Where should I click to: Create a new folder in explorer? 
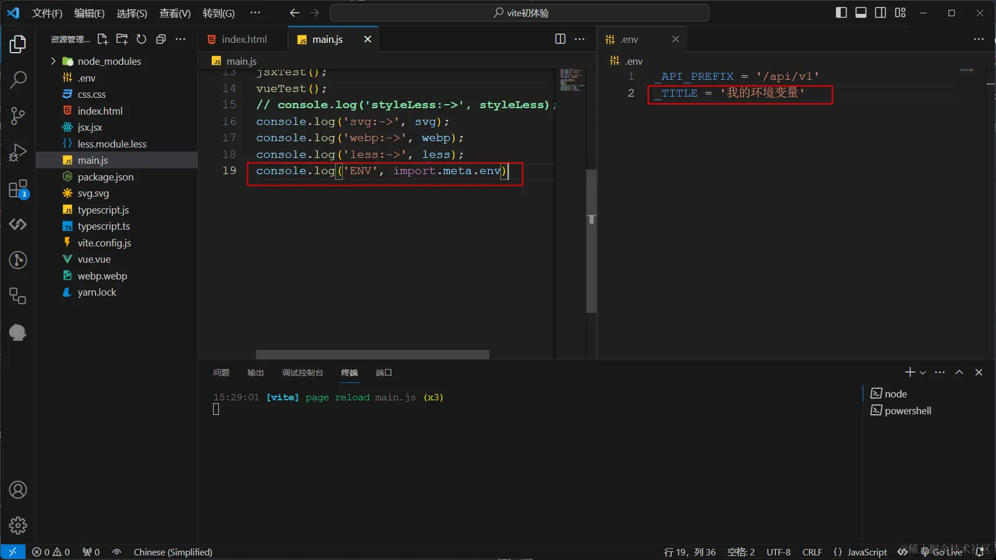(x=122, y=39)
